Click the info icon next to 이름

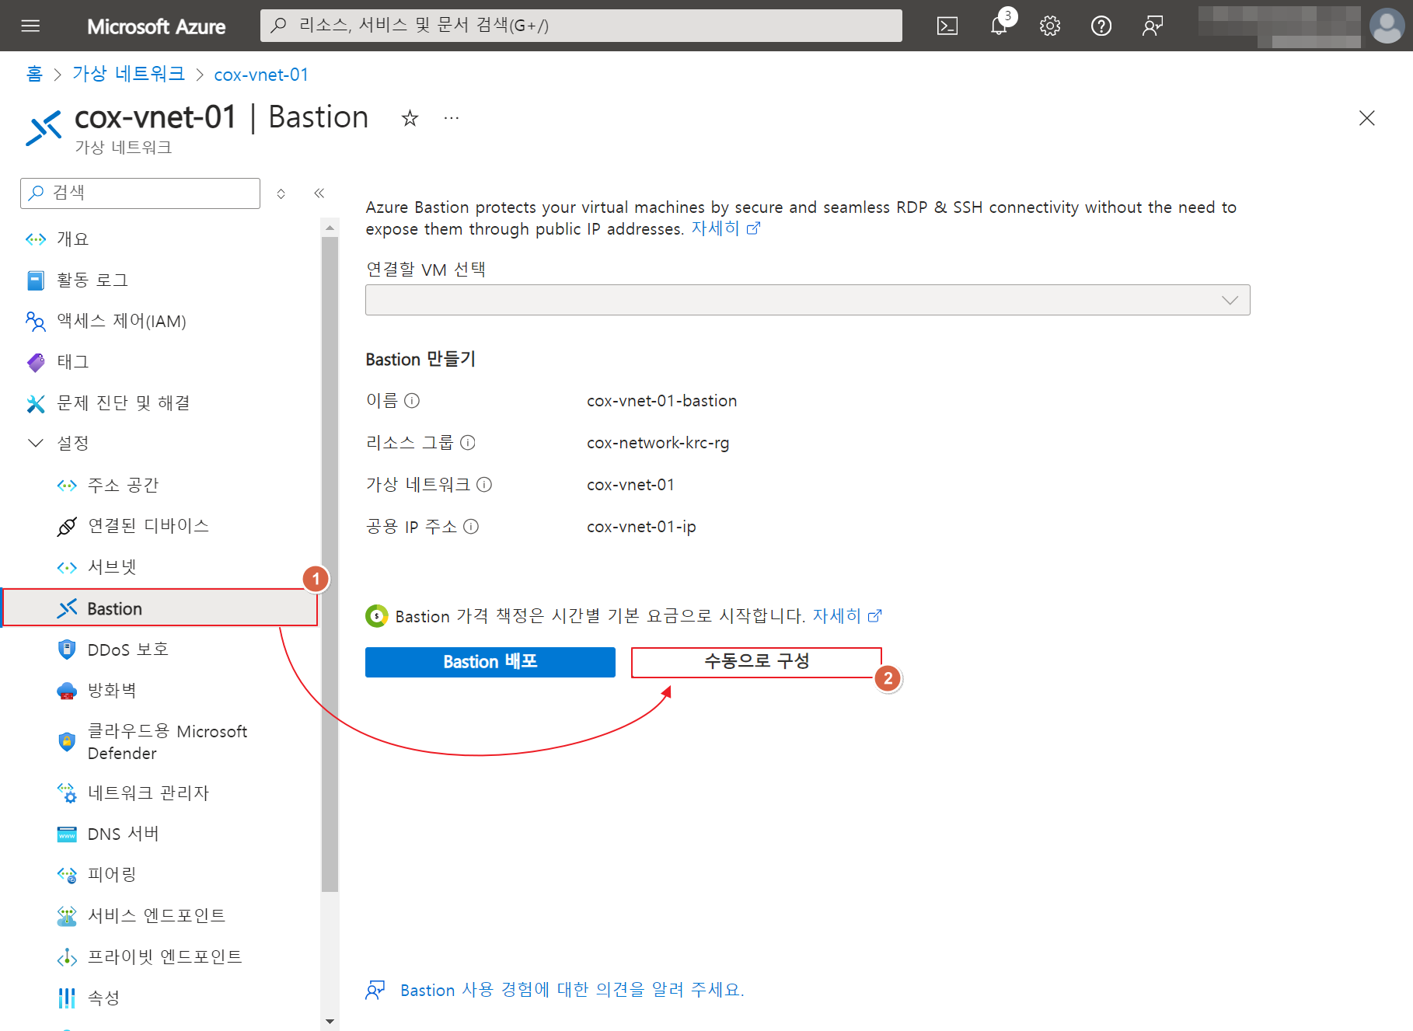[x=412, y=400]
